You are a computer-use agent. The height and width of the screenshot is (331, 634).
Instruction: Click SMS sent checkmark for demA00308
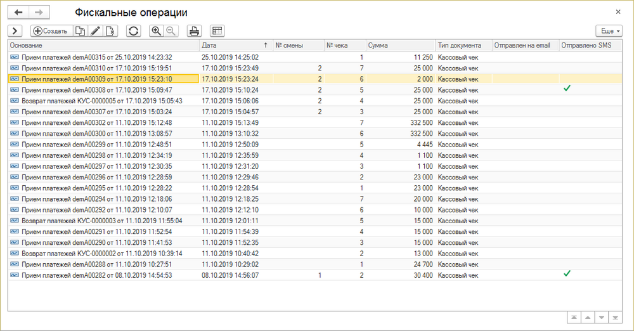point(567,89)
